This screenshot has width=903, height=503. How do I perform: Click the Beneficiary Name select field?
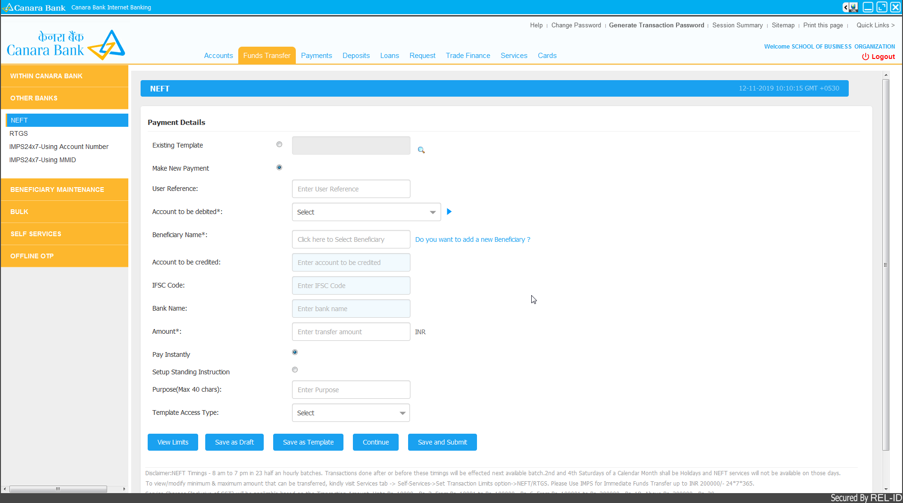[x=351, y=239]
